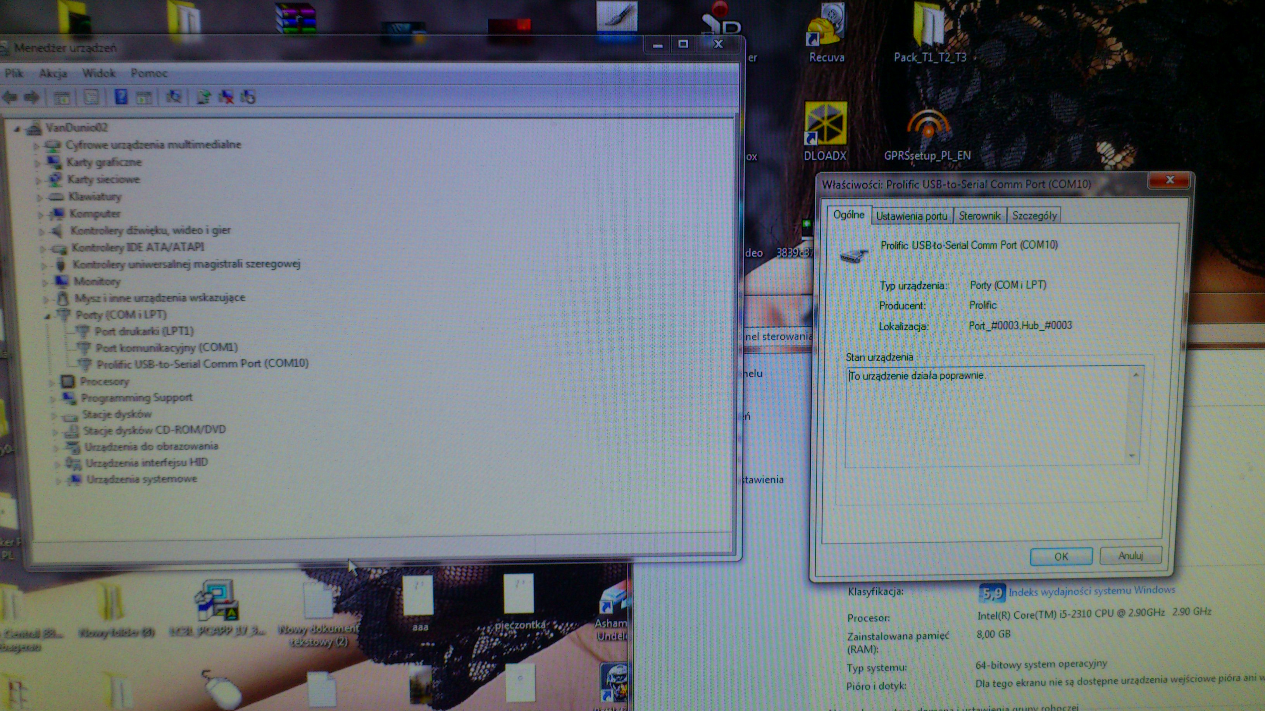Expand the Karty graficzne category

click(x=38, y=163)
